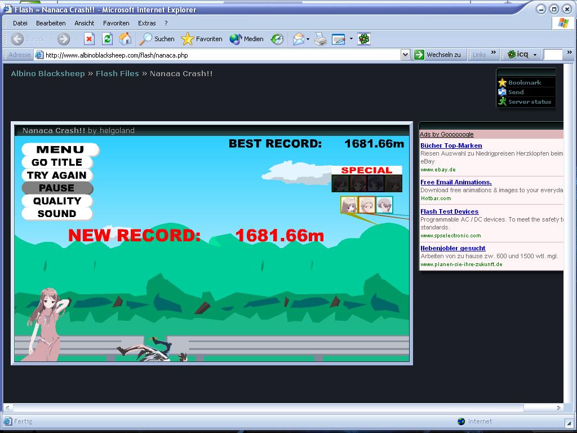Open Free Email Animations ad link
Viewport: 577px width, 433px height.
pos(456,182)
